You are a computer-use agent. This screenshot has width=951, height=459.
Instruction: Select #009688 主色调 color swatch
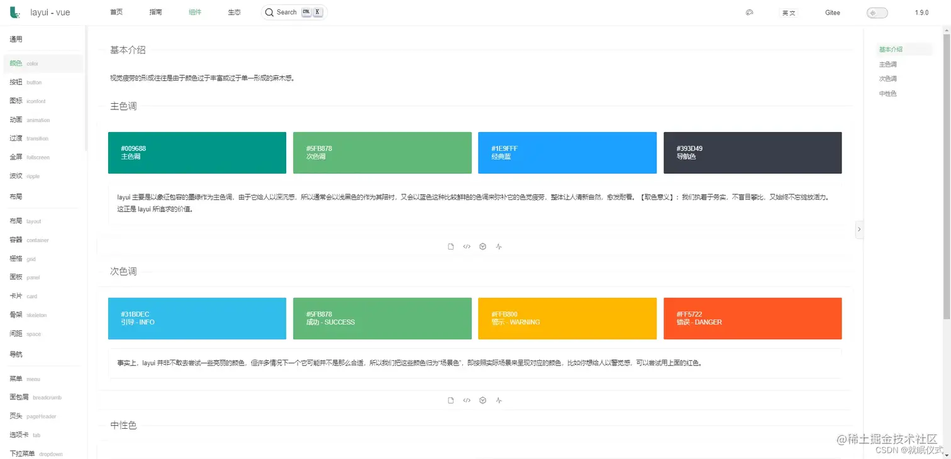[197, 153]
